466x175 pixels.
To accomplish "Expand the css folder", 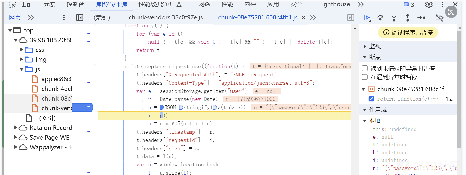I will [x=22, y=50].
